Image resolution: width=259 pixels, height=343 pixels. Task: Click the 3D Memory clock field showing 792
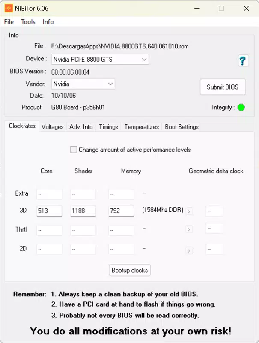[x=121, y=211]
